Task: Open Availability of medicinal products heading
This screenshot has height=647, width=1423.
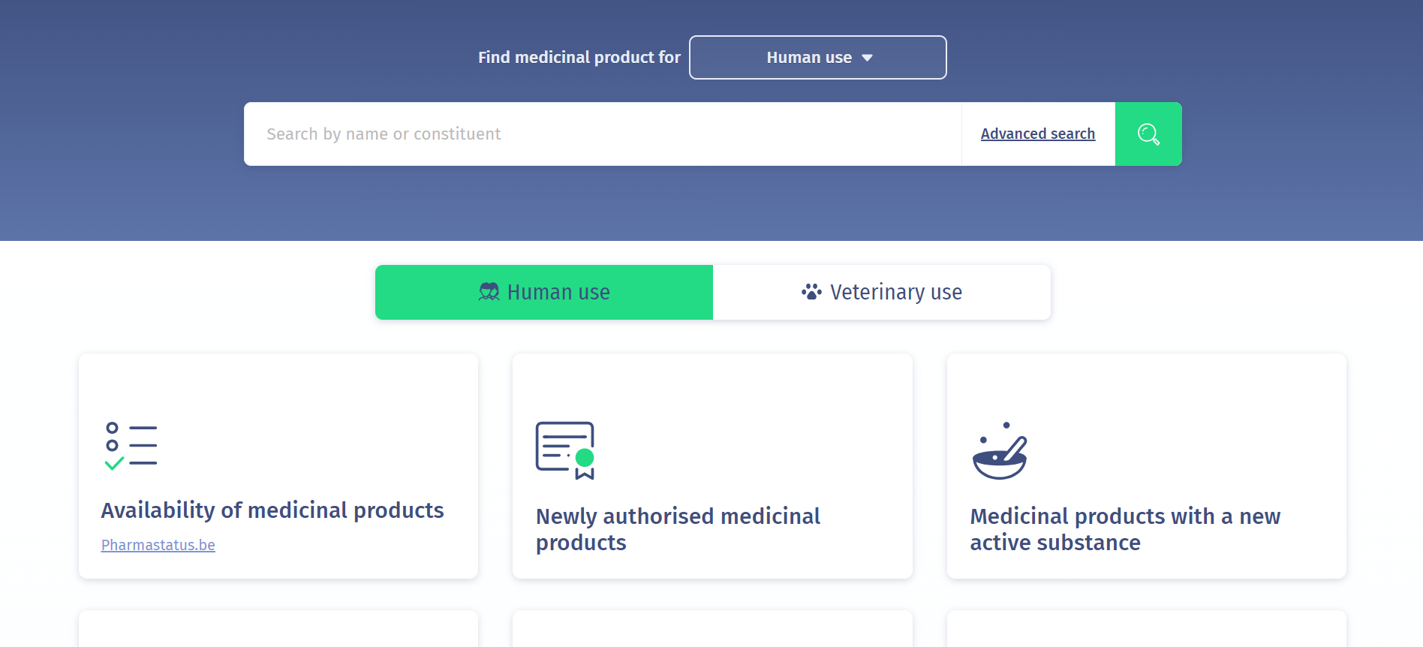Action: click(x=272, y=510)
